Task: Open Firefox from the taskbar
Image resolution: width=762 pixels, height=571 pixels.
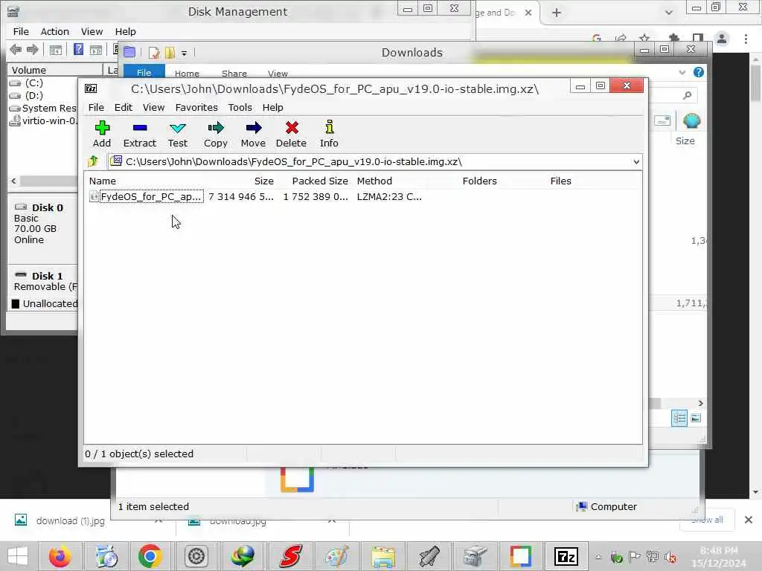Action: pyautogui.click(x=60, y=556)
